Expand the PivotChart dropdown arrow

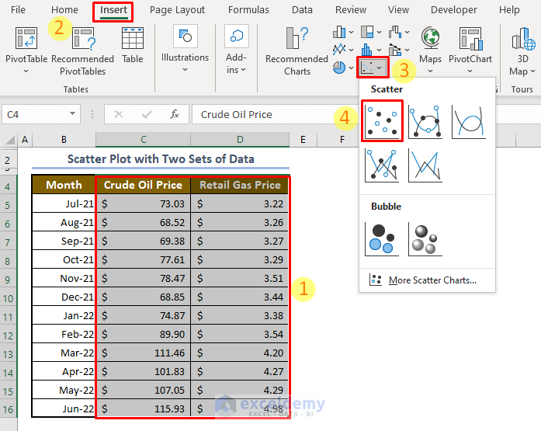[x=470, y=71]
